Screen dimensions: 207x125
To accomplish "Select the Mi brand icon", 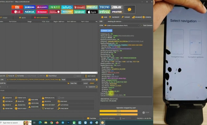I will point(17,7).
